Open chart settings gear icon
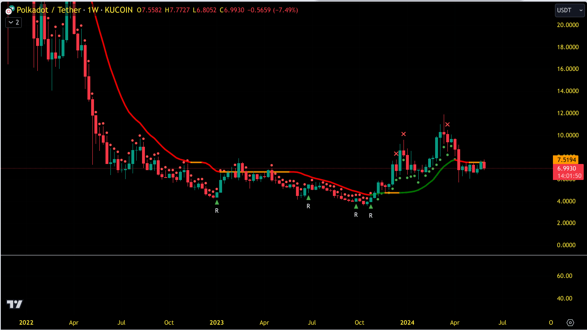Screen dimensions: 587x330 click(x=570, y=322)
